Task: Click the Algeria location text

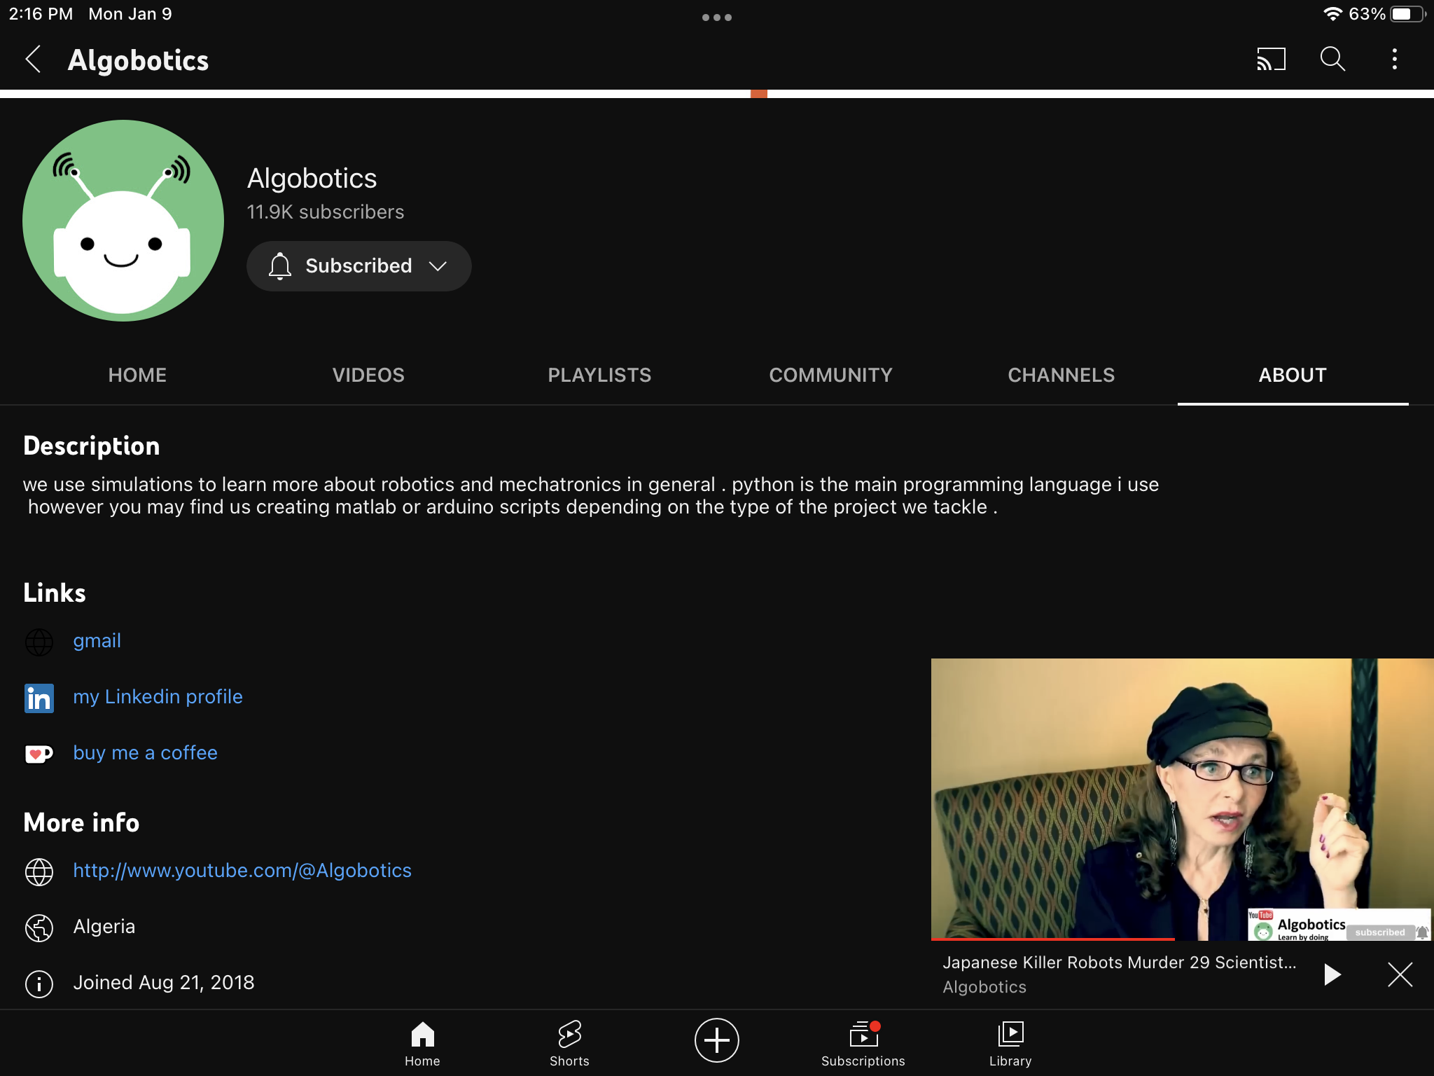Action: click(x=104, y=927)
